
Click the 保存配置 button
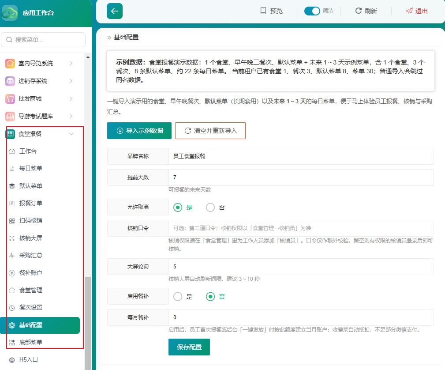pos(189,347)
